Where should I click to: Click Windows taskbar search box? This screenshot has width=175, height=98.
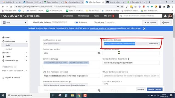pyautogui.click(x=28, y=96)
